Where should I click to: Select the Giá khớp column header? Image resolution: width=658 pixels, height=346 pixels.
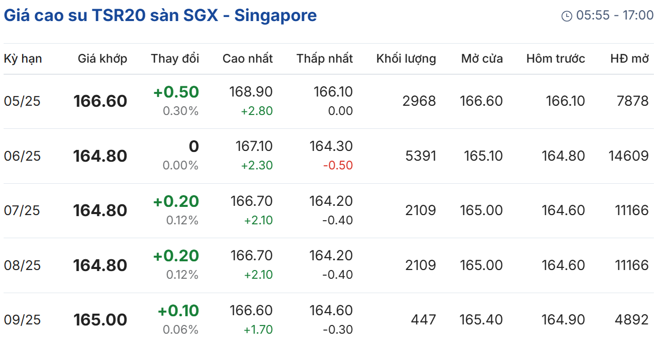point(102,59)
